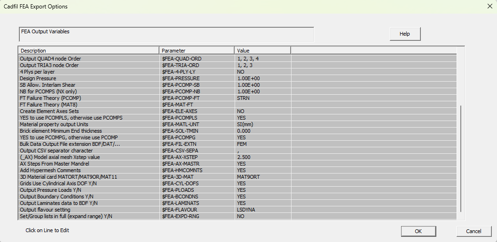Viewport: 497px width, 242px height.
Task: Click the $FEA-MATL-UNT parameter cell
Action: coord(197,124)
